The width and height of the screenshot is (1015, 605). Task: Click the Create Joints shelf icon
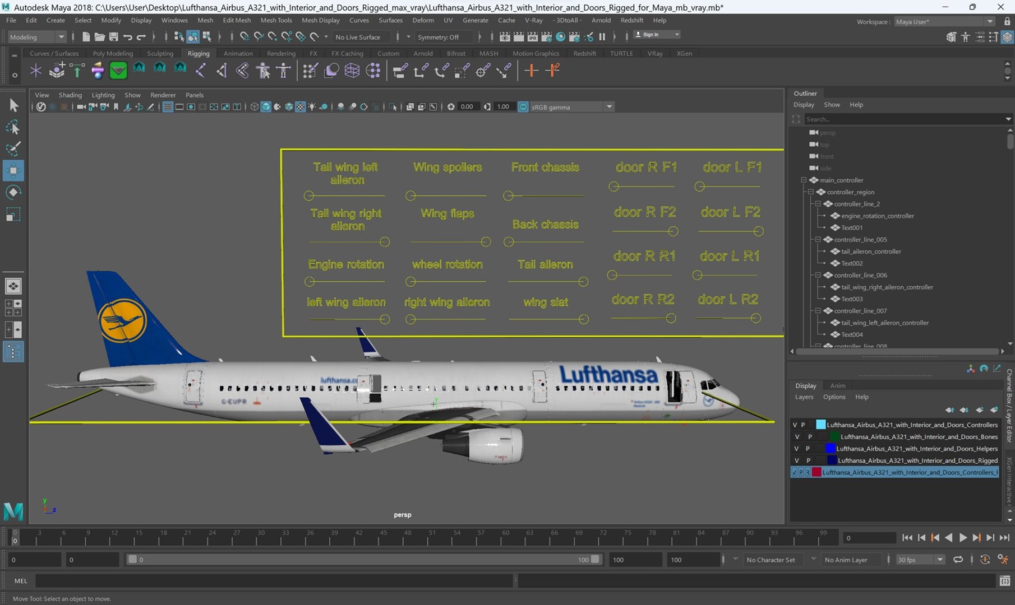[201, 71]
